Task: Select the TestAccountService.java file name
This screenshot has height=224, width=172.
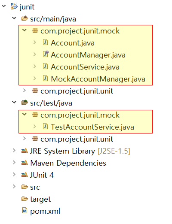Action: (x=92, y=127)
